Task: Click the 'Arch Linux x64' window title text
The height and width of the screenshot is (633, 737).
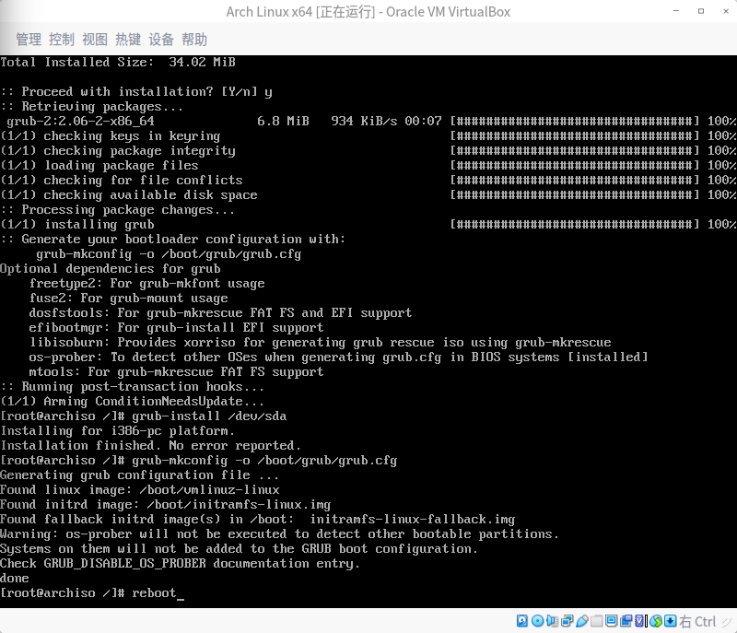Action: coord(269,11)
